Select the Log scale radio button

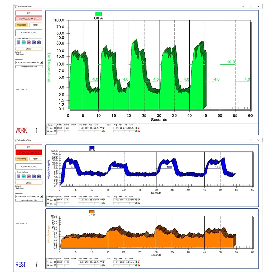pyautogui.click(x=55, y=128)
